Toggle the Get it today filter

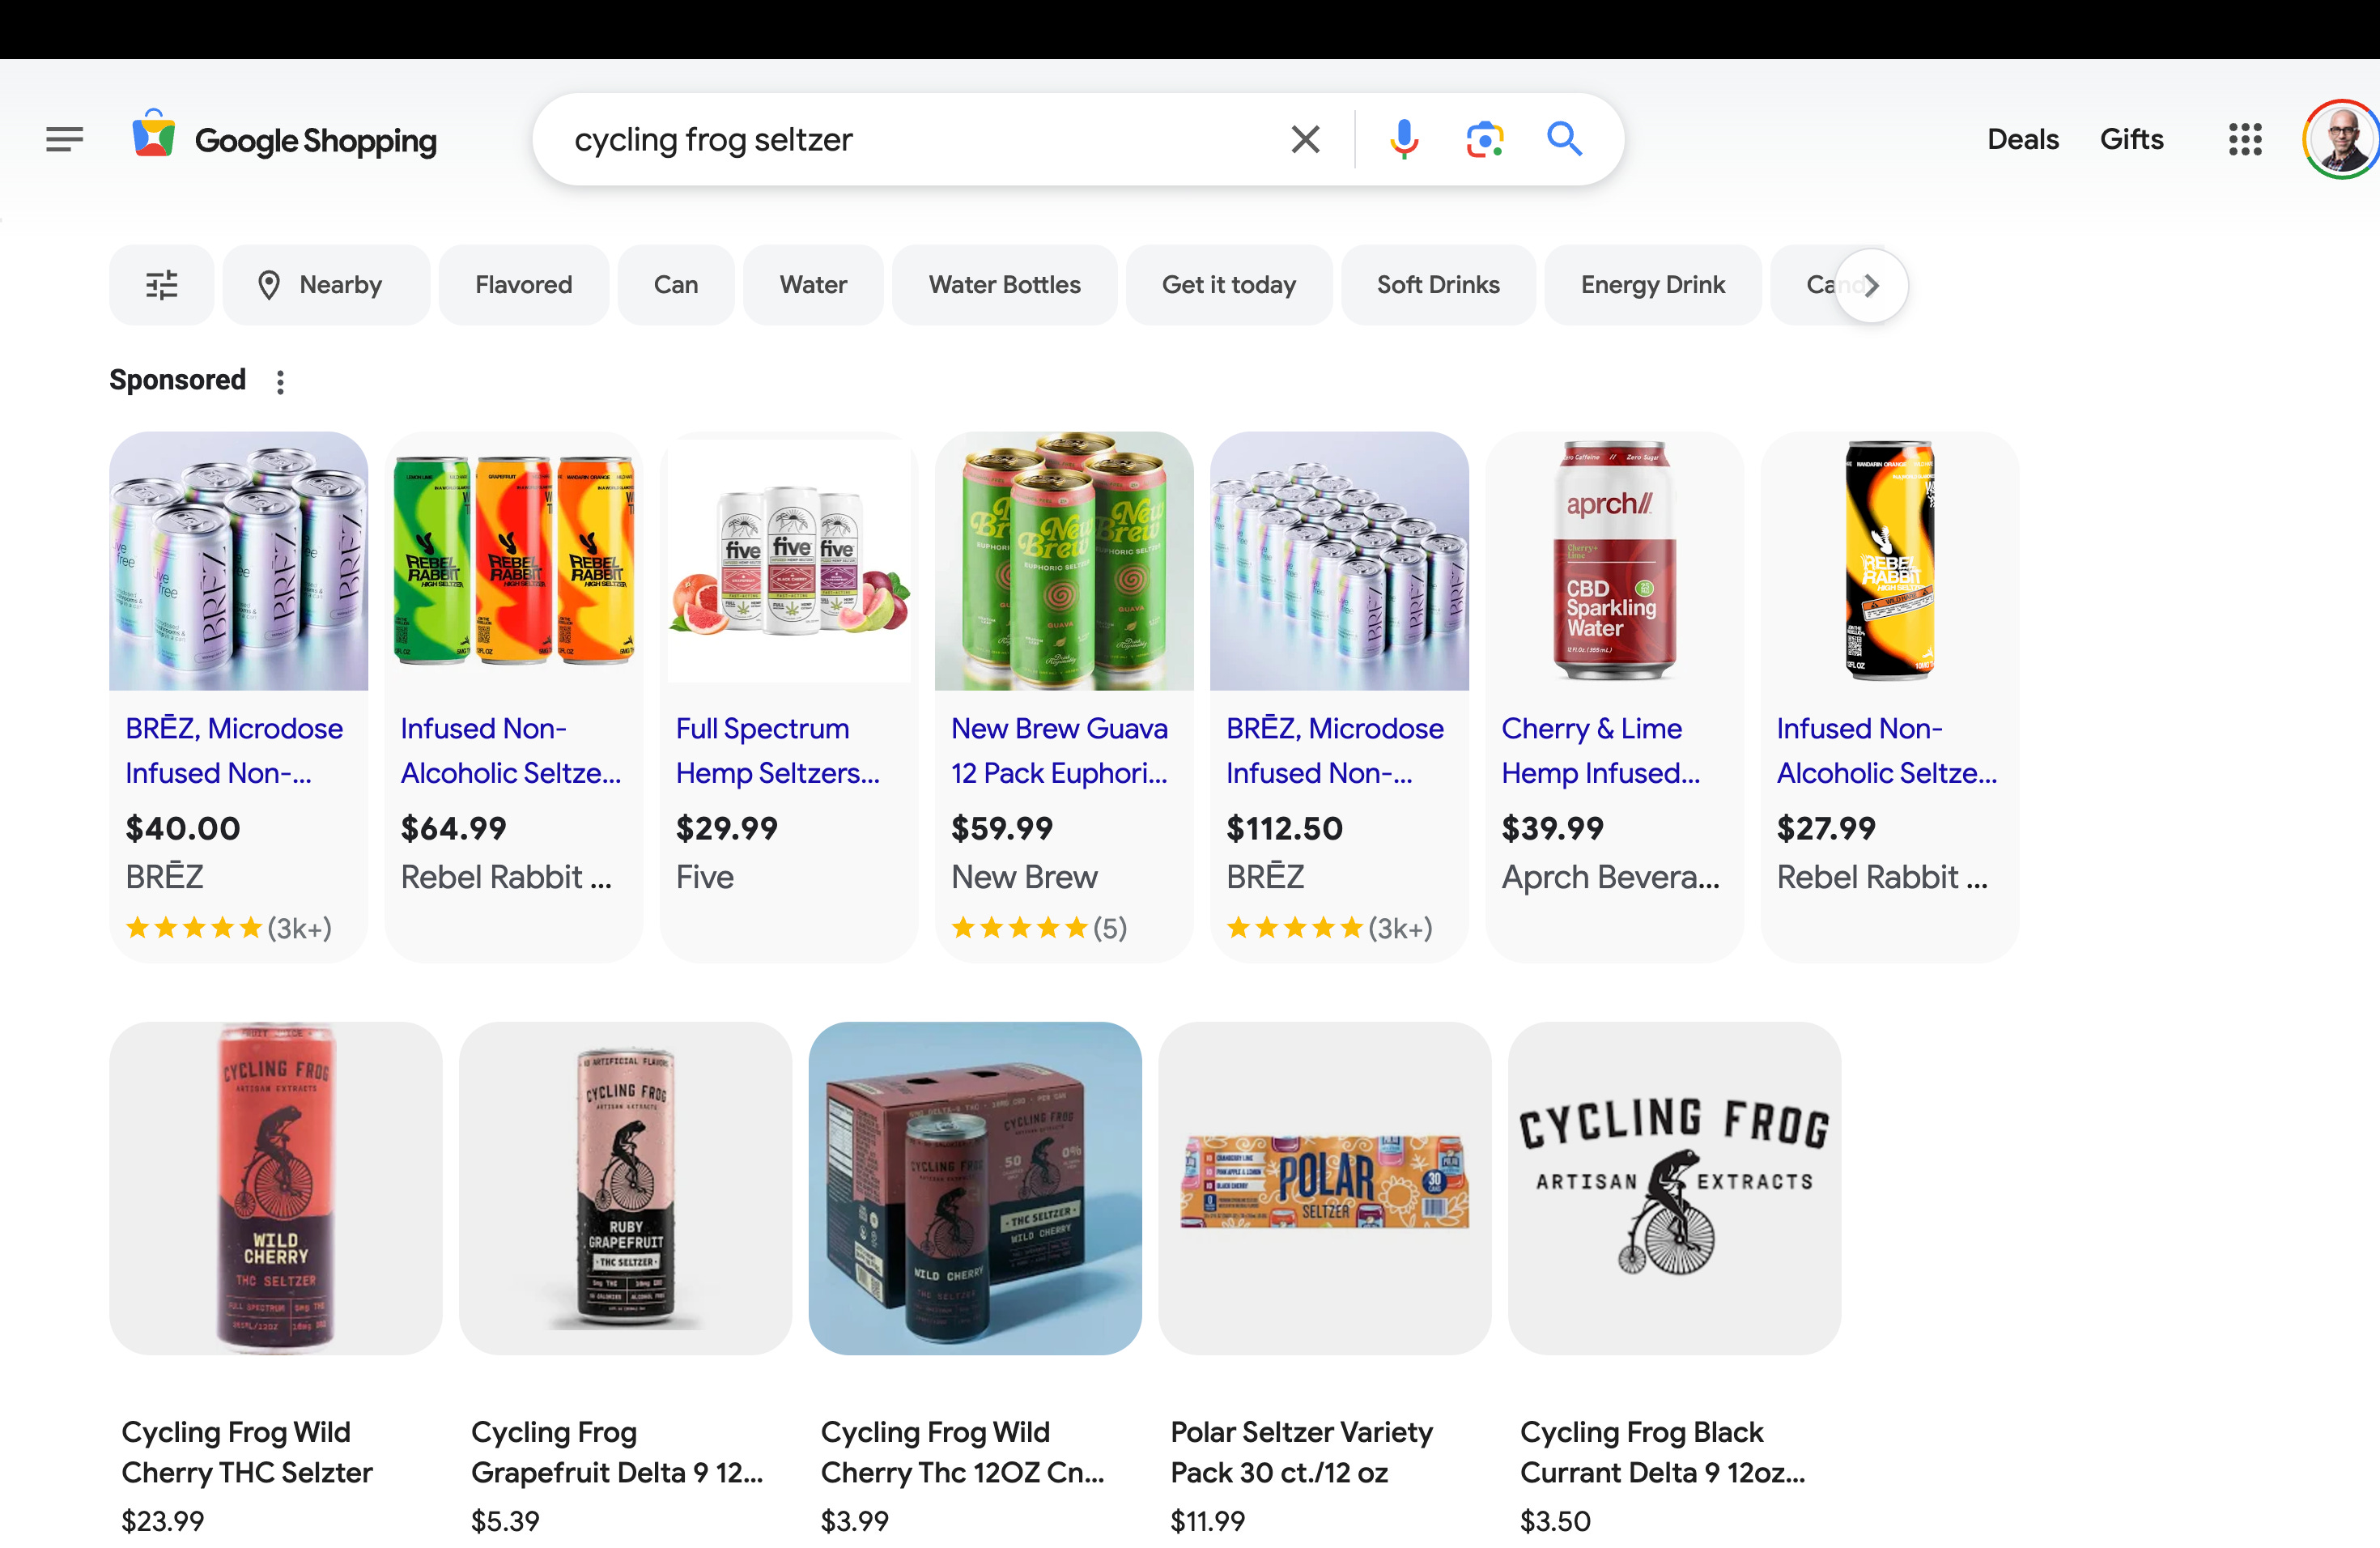pyautogui.click(x=1228, y=285)
